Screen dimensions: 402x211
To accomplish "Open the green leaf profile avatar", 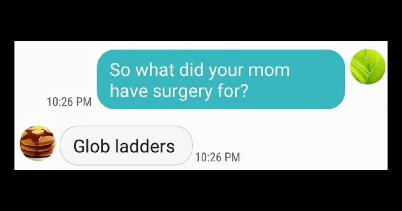I will pyautogui.click(x=368, y=66).
